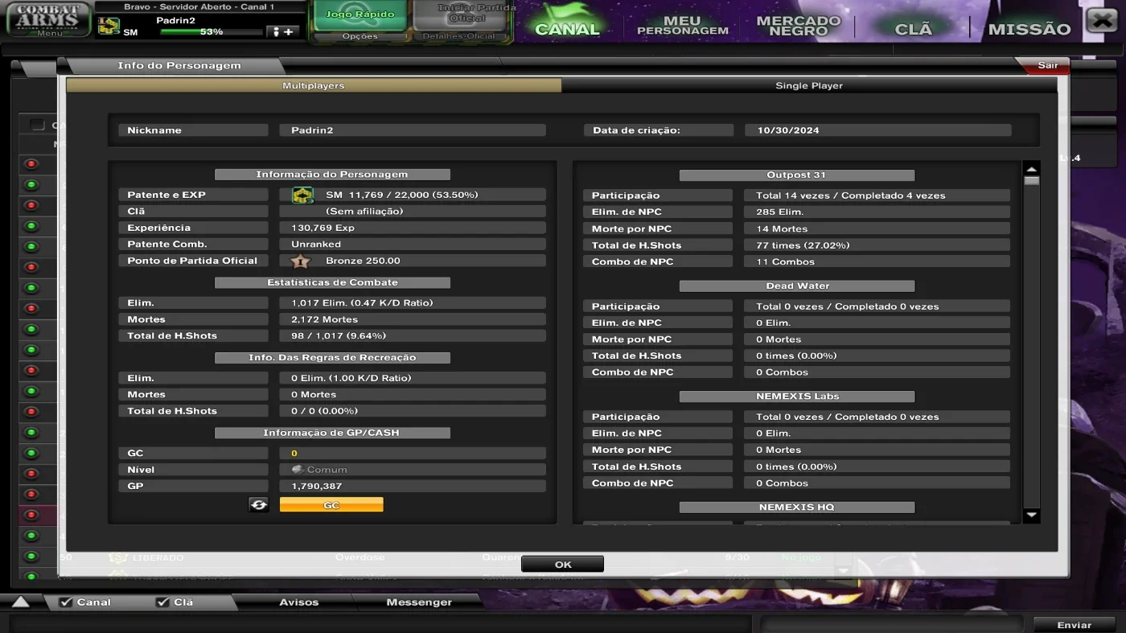This screenshot has width=1126, height=633.
Task: Click the Unranked combat rank value
Action: [x=413, y=244]
